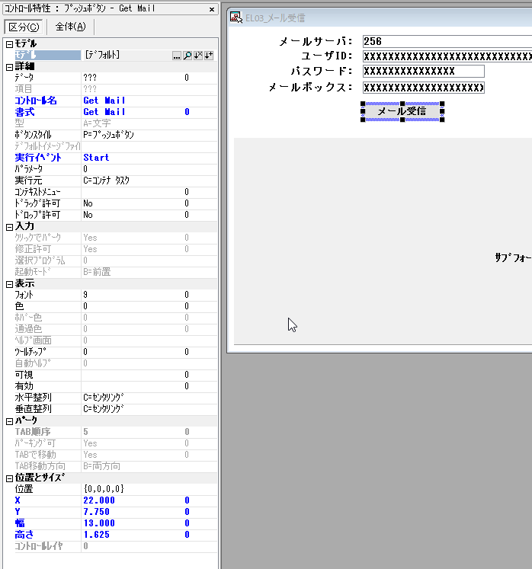Select the コントロール名 value Get Mail
The image size is (532, 569).
tap(104, 101)
